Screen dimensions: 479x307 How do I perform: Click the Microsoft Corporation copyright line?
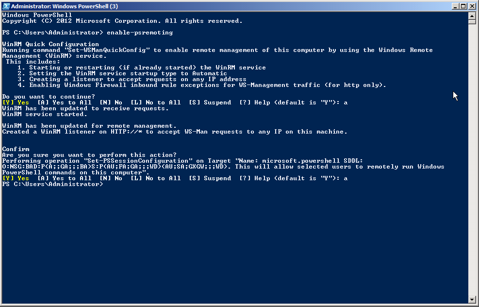(122, 21)
